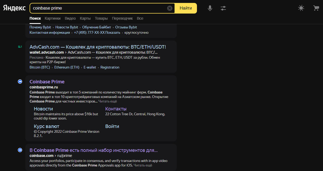Screen dimensions: 323x171
Task: Clear the search query with X icon
Action: pos(170,8)
